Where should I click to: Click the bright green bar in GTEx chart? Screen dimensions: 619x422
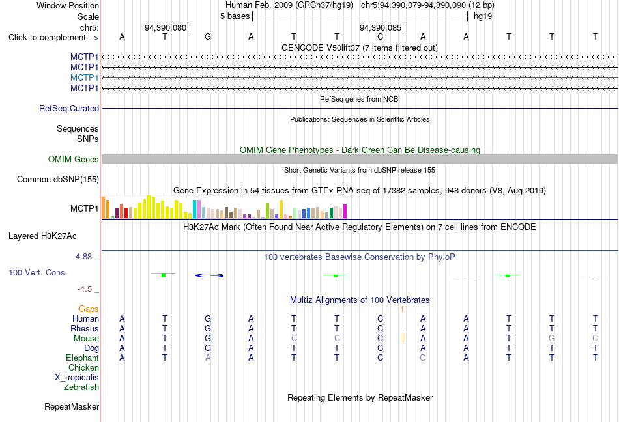click(268, 210)
